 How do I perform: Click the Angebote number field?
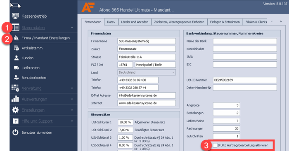226,105
